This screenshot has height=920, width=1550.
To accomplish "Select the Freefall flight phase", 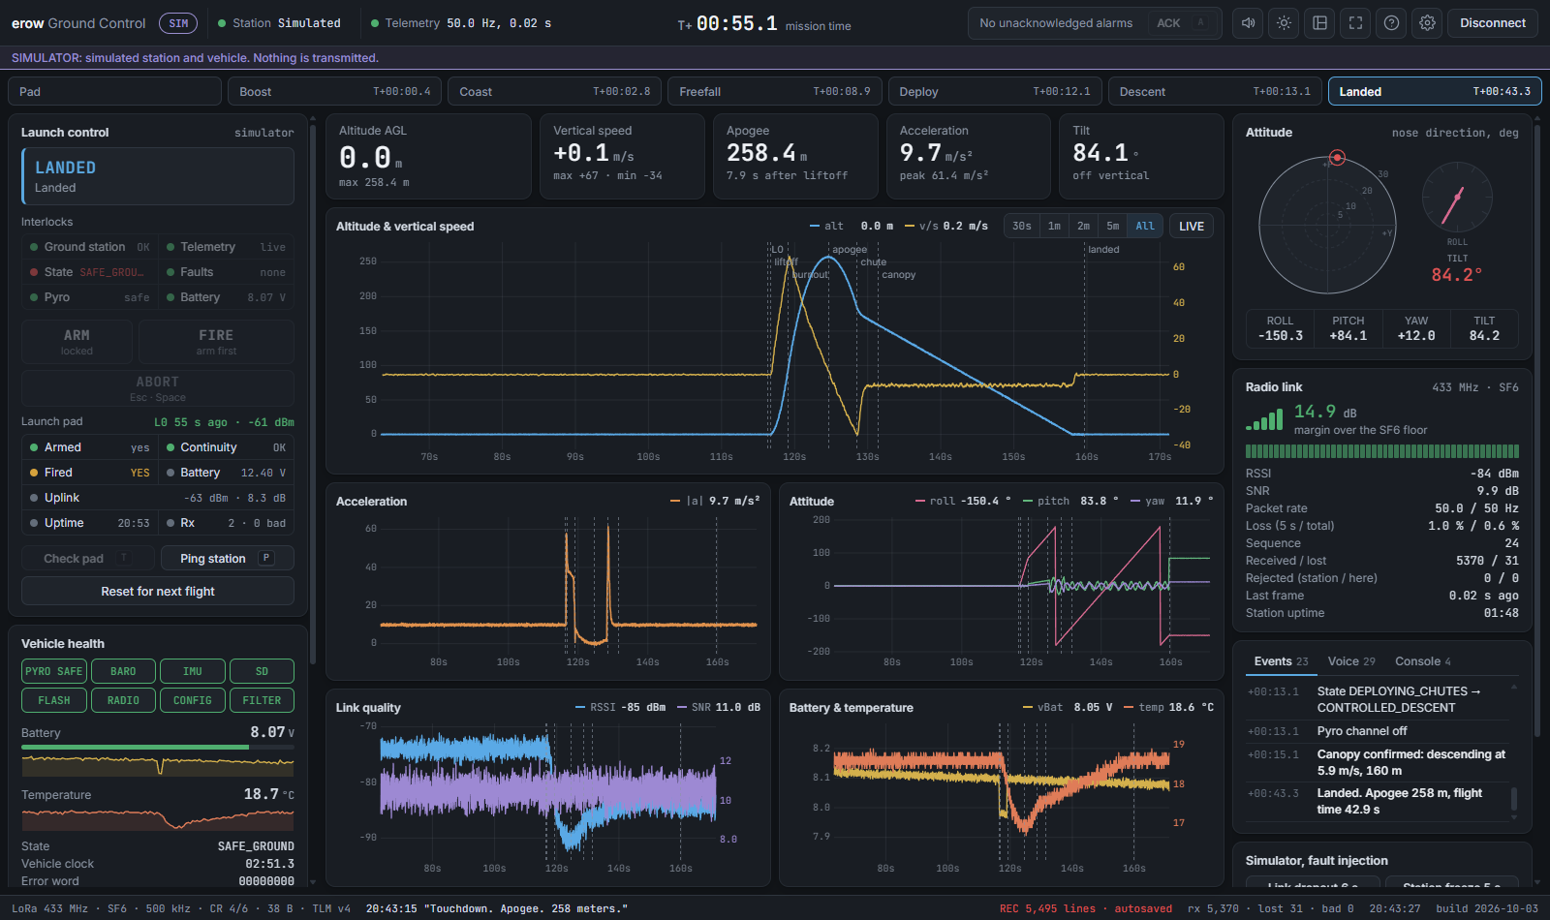I will point(775,91).
